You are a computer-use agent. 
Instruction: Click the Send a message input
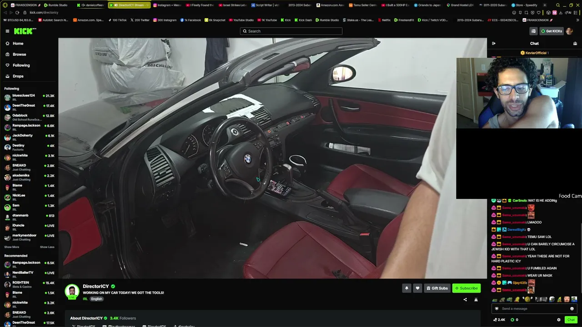coord(534,309)
